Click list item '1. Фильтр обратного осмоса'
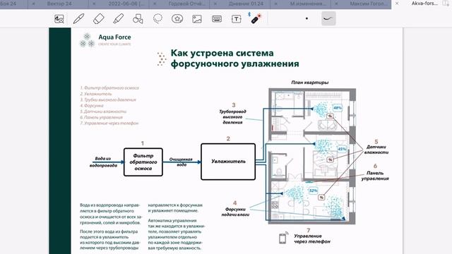 pyautogui.click(x=109, y=87)
